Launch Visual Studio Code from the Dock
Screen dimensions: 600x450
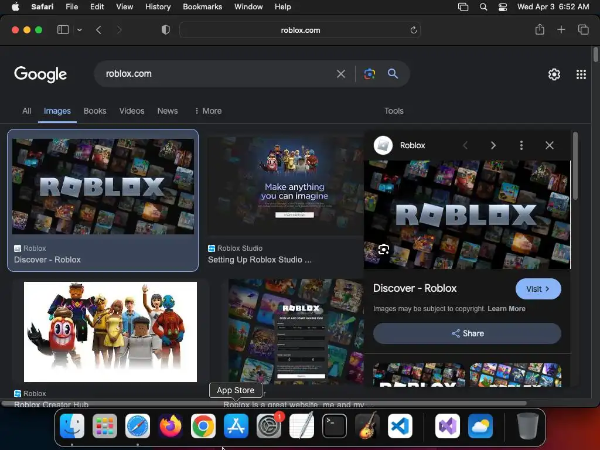[x=400, y=426]
